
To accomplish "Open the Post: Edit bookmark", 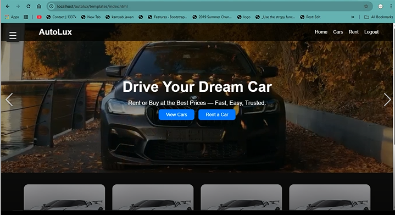I will point(310,17).
